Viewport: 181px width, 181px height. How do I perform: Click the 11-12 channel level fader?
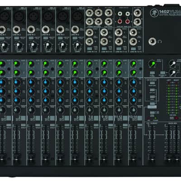(119, 160)
